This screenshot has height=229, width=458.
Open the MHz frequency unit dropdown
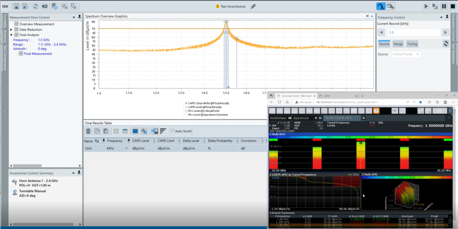tap(126, 148)
